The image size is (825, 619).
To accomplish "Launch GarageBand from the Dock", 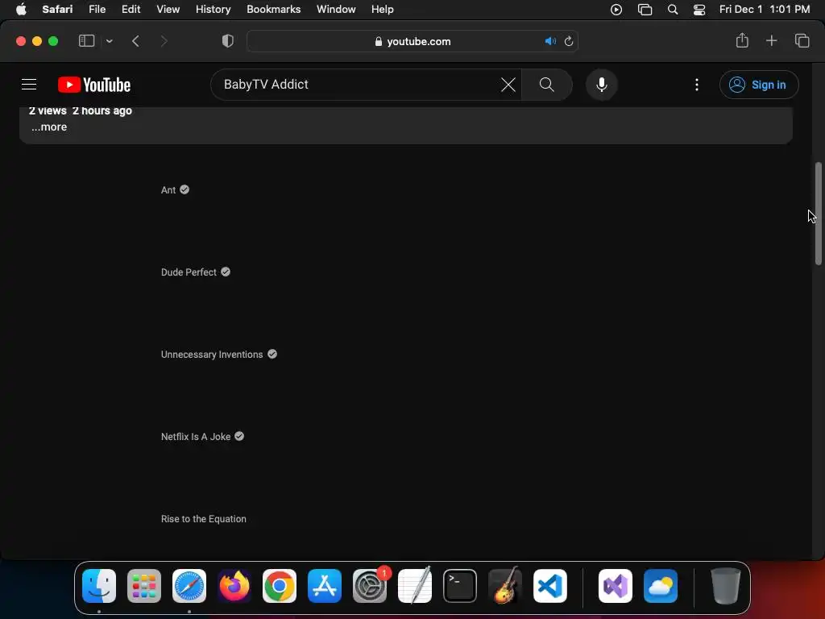I will pos(505,586).
